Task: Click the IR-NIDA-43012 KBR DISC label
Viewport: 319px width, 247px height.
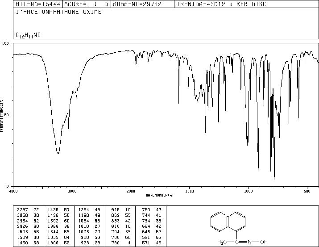Action: (221, 4)
